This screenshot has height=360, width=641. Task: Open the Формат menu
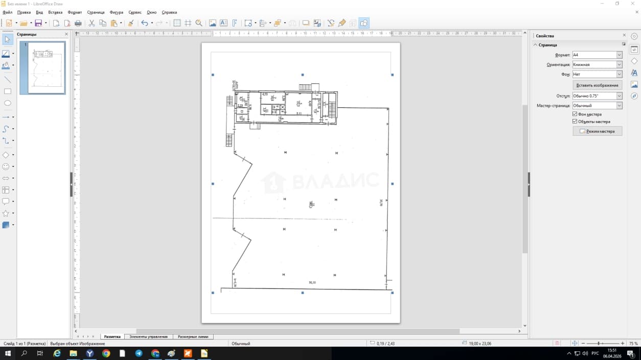(x=75, y=12)
